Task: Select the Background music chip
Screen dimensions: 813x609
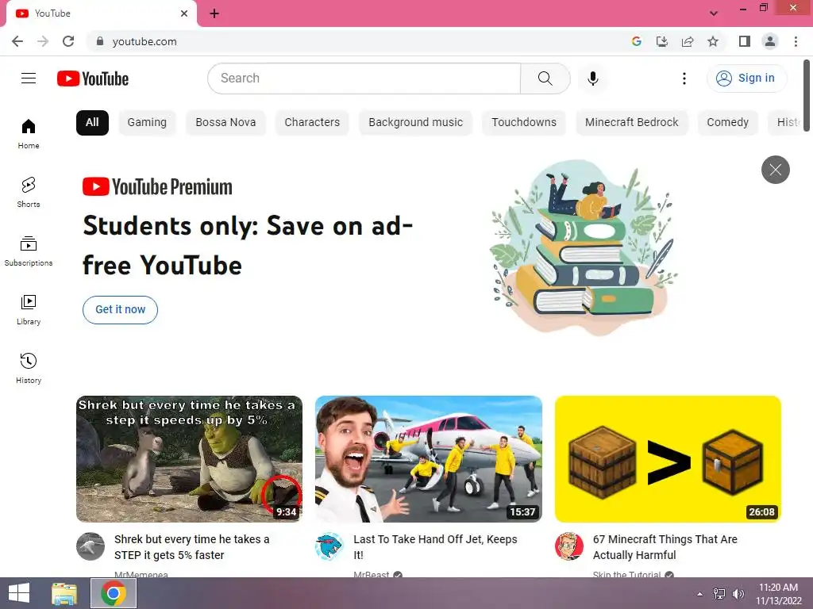Action: coord(416,123)
